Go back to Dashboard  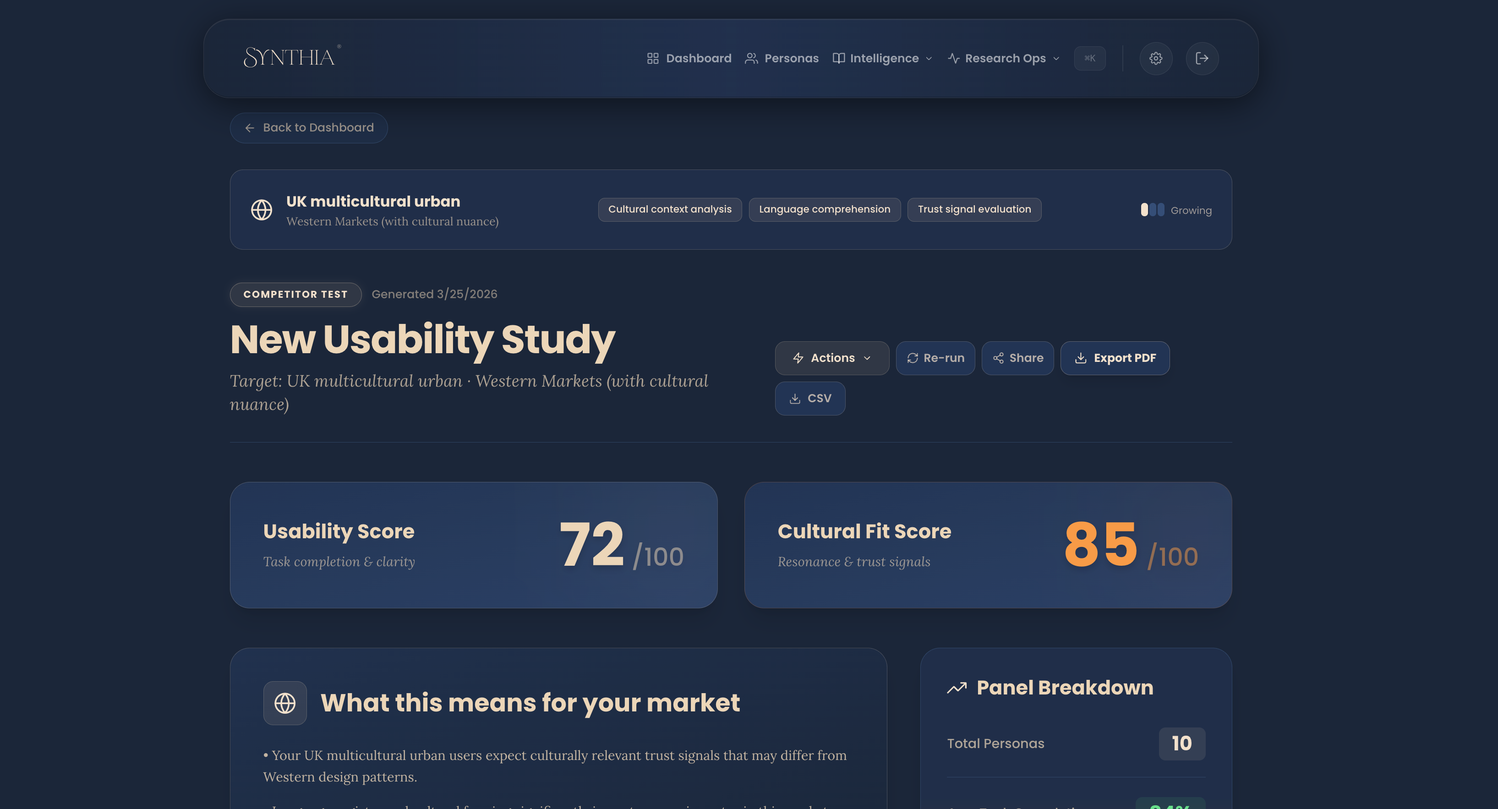(x=309, y=128)
